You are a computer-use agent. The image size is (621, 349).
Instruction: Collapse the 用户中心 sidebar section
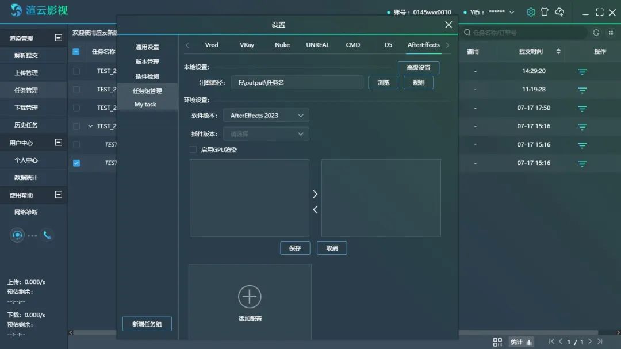pyautogui.click(x=58, y=142)
